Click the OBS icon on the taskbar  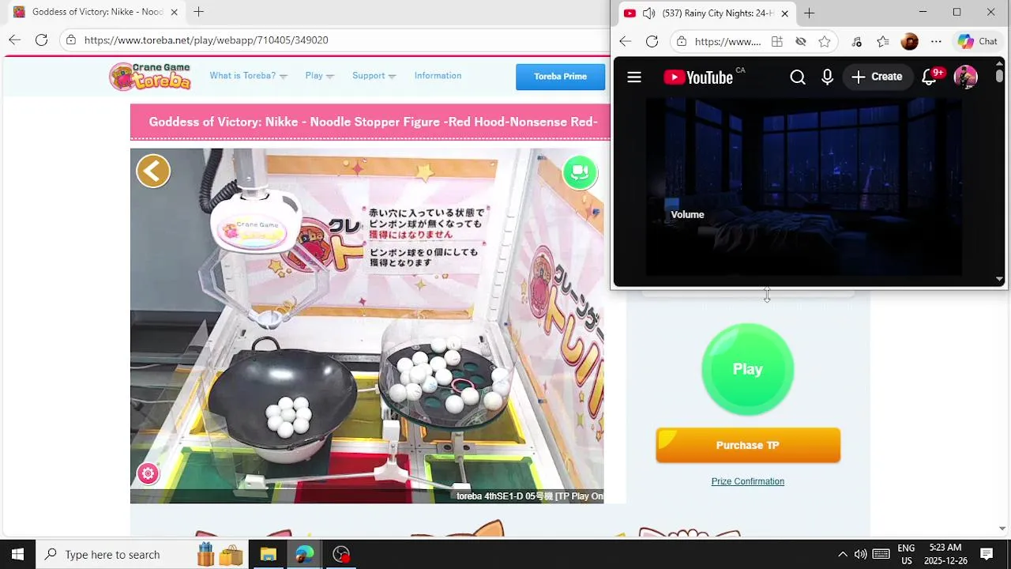tap(341, 554)
